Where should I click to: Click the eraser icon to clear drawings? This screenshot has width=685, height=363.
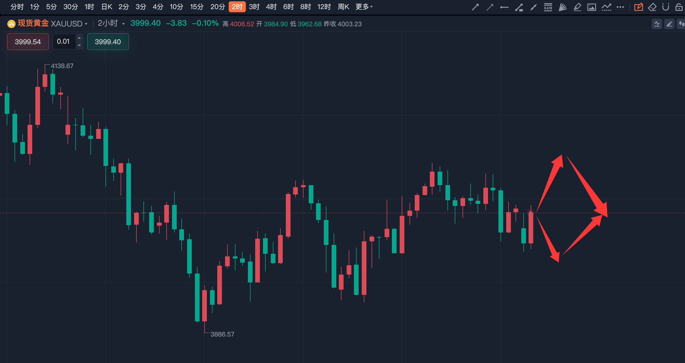pos(652,7)
